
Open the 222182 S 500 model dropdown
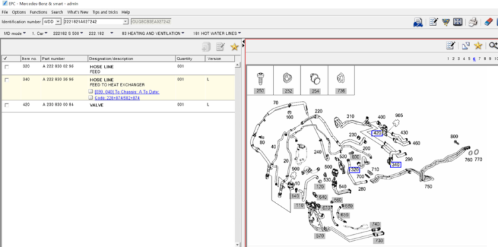68,33
